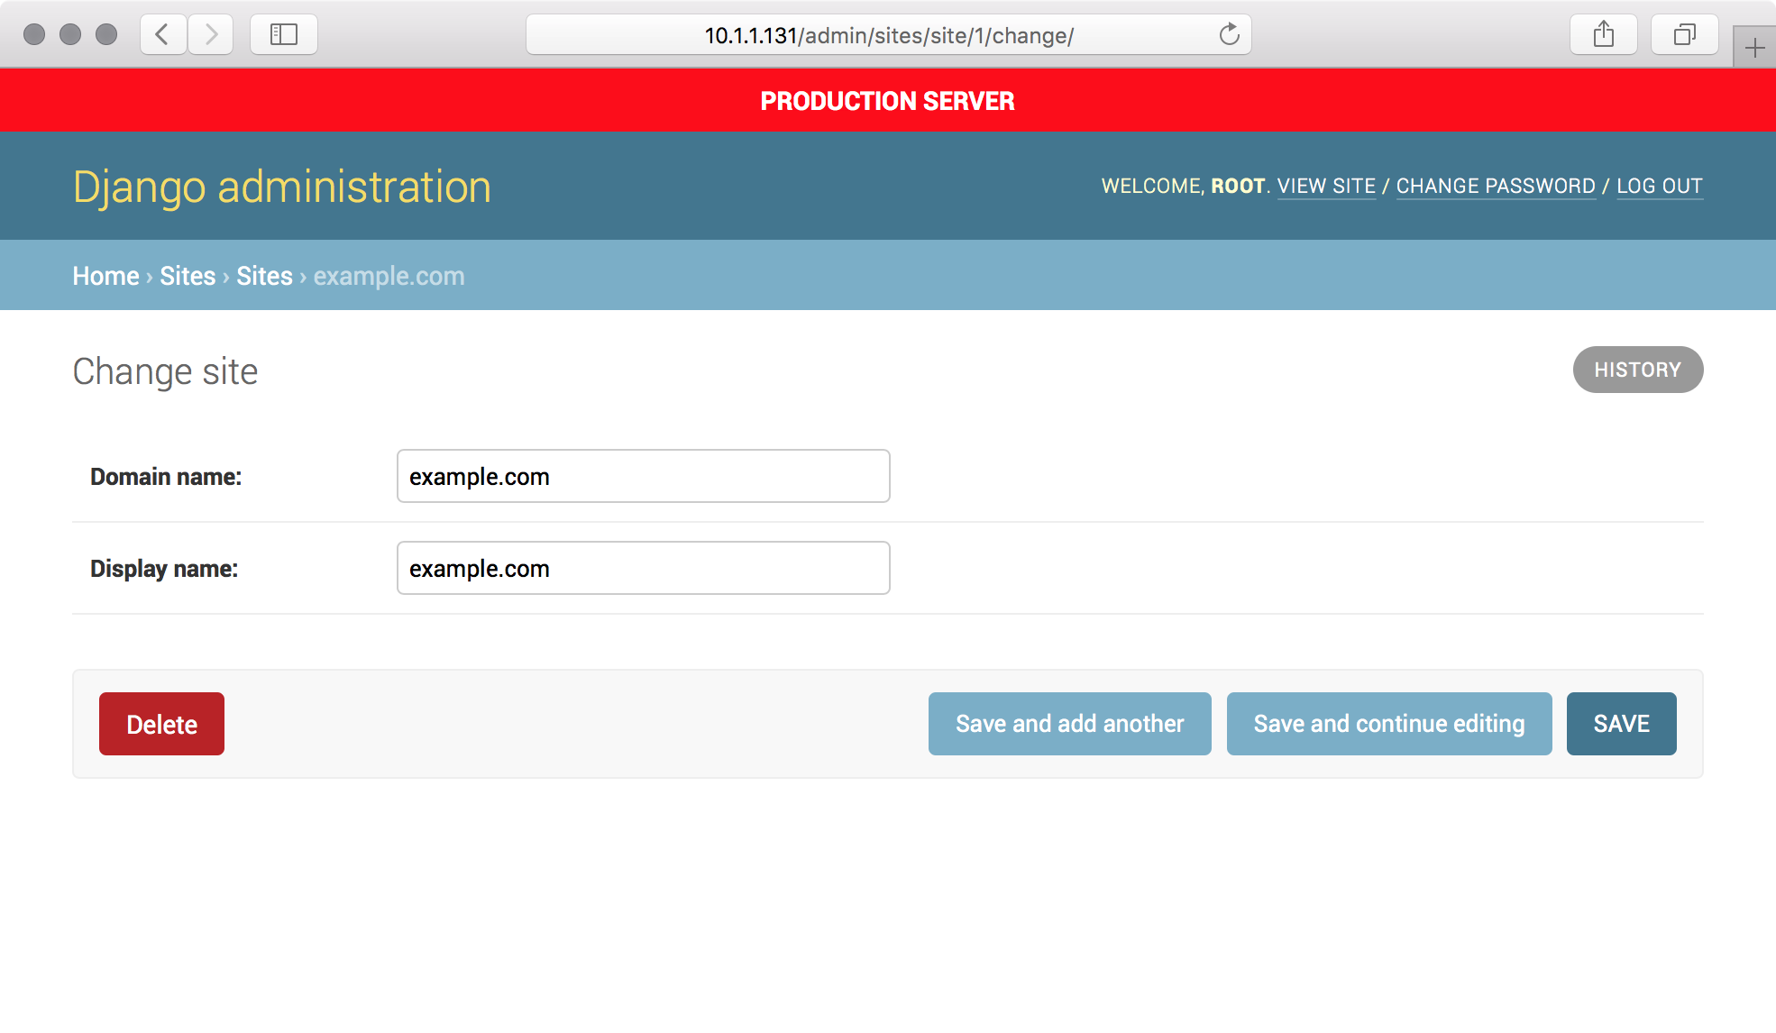Go to Home breadcrumb link
The height and width of the screenshot is (1033, 1776).
[105, 276]
